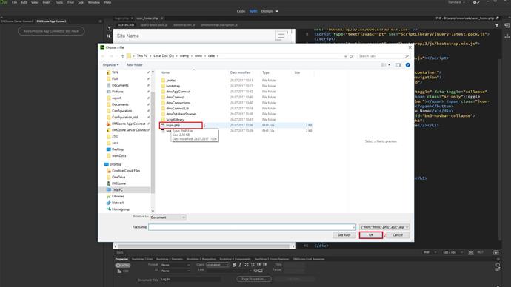The width and height of the screenshot is (511, 287).
Task: Select Libraries in the sidebar
Action: tap(118, 196)
